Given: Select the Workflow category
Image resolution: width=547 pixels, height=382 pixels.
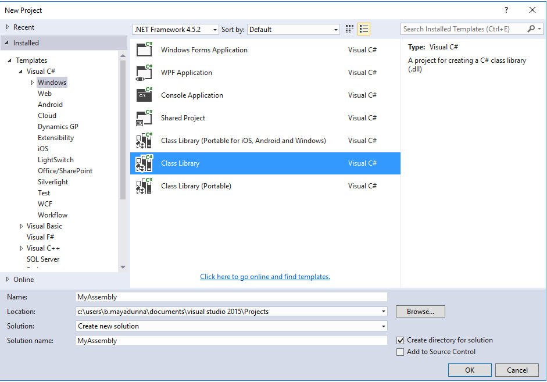Looking at the screenshot, I should point(53,215).
